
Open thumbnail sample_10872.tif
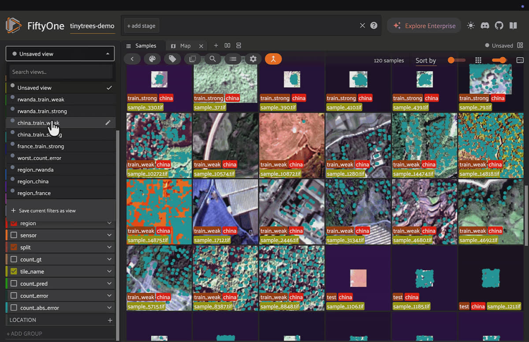[x=292, y=145]
